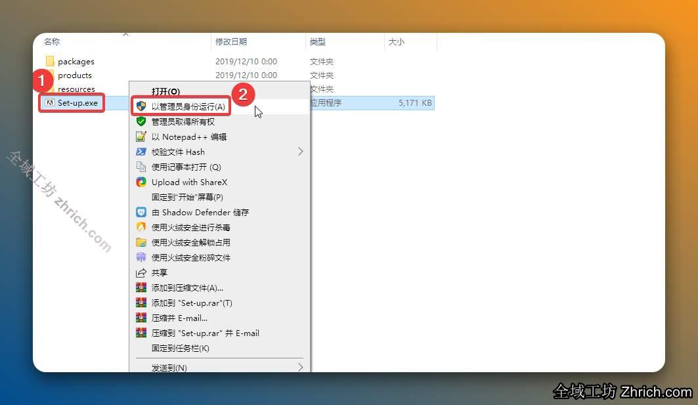Click the share icon beside 共享
The image size is (698, 405).
[141, 272]
